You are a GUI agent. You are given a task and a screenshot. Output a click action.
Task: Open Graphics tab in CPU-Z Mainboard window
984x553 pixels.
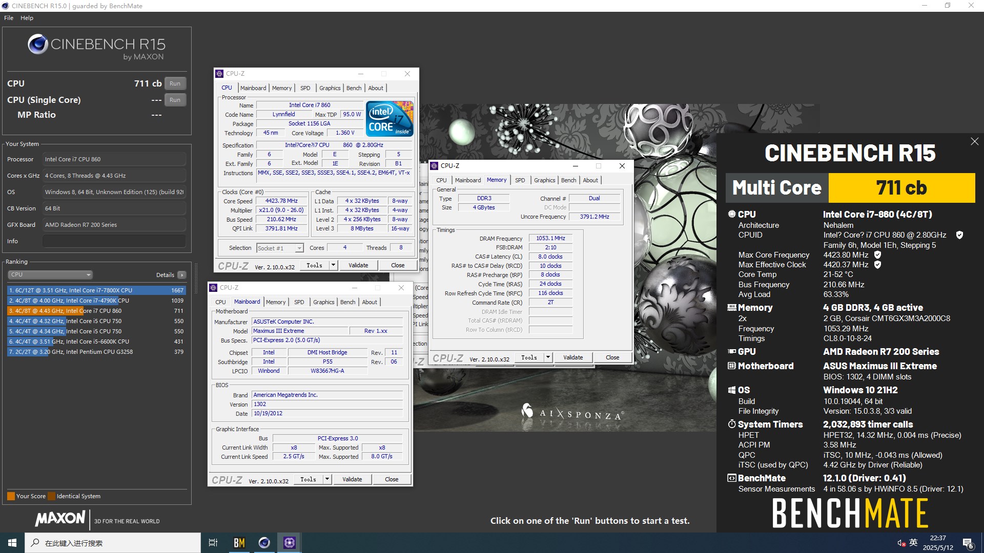tap(323, 302)
